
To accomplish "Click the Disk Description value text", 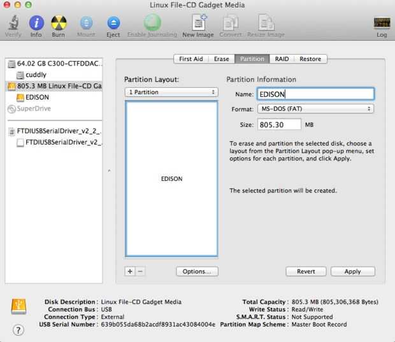I will pyautogui.click(x=141, y=302).
